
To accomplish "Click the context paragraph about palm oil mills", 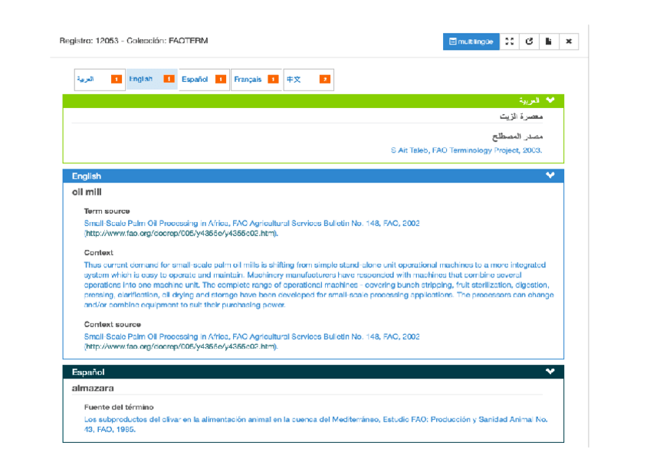I will 319,285.
